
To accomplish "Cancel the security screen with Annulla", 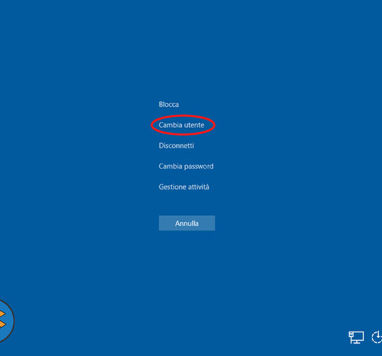I will pyautogui.click(x=187, y=223).
